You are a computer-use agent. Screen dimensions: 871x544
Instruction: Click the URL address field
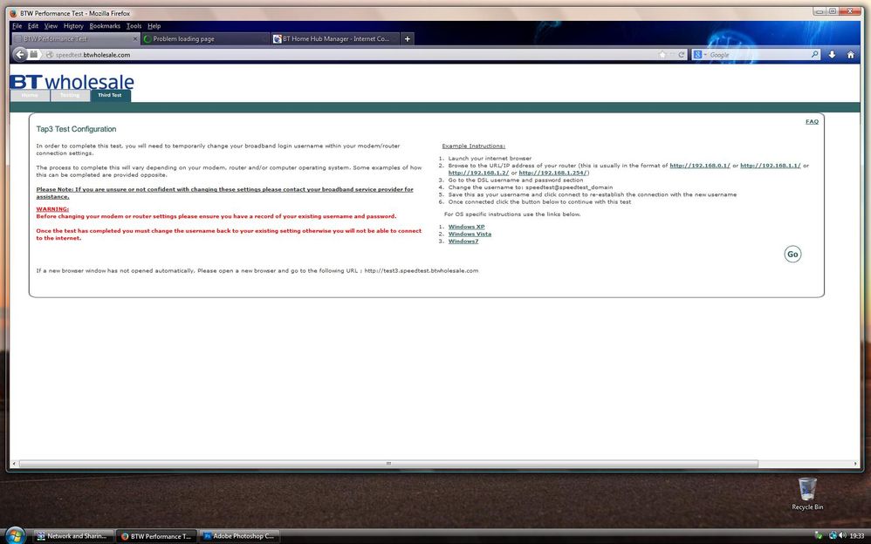click(355, 54)
